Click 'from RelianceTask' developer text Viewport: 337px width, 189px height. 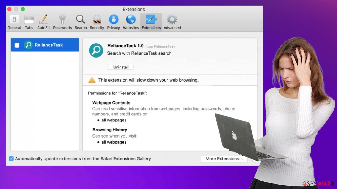point(160,46)
